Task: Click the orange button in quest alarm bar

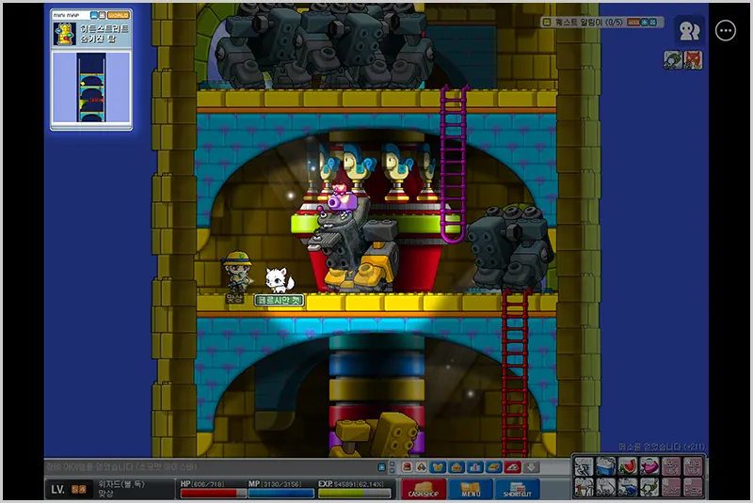Action: [x=633, y=22]
